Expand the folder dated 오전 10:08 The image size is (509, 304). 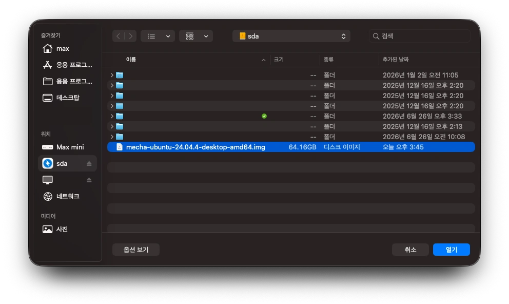(x=112, y=137)
